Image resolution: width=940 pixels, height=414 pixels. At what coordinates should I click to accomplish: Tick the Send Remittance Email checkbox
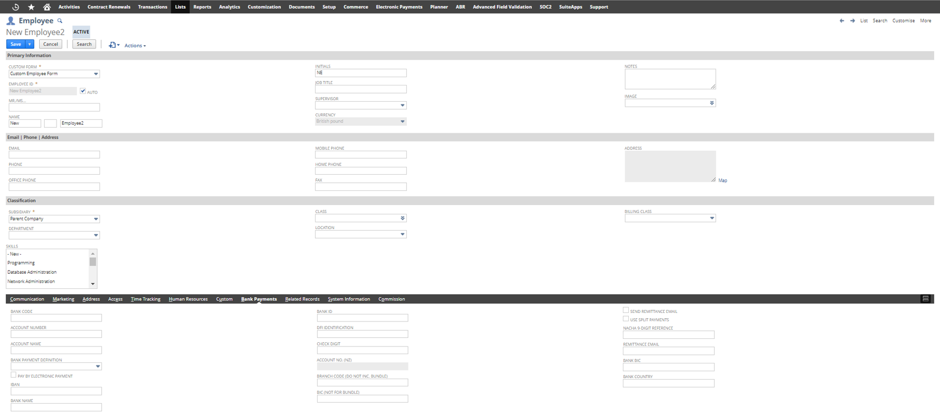point(626,310)
